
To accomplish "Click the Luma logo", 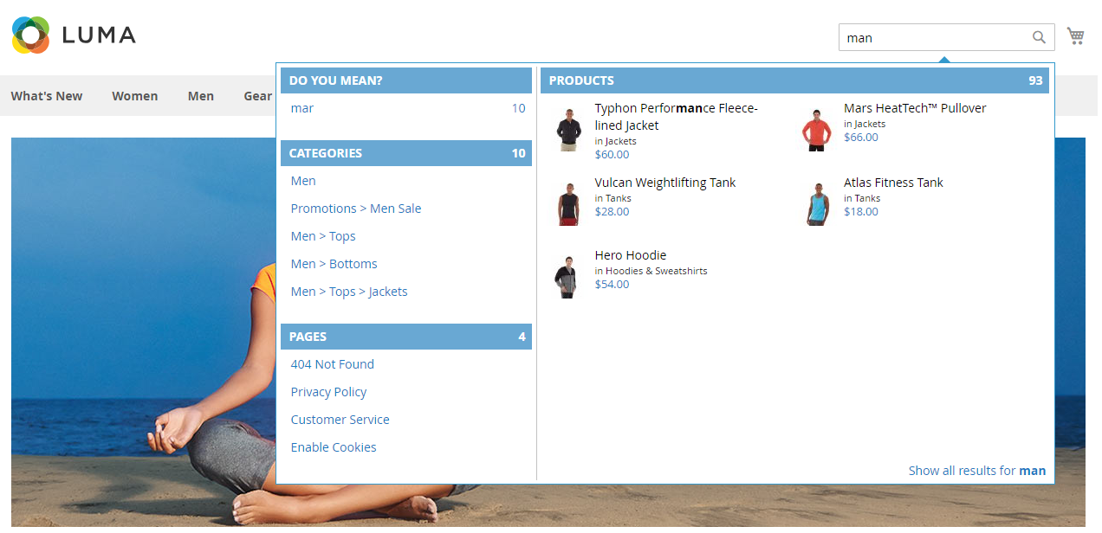I will [74, 35].
